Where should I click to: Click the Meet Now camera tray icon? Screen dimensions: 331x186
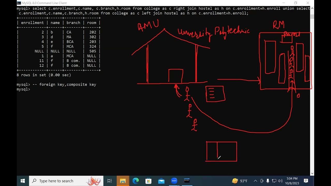(x=262, y=181)
